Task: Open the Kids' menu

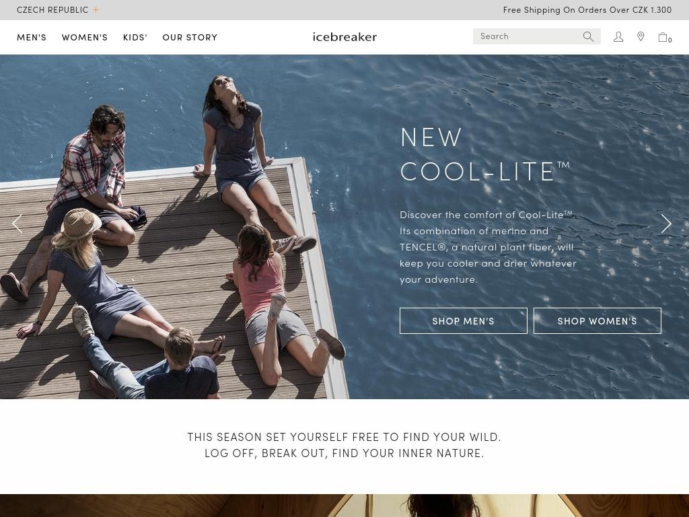Action: [135, 38]
